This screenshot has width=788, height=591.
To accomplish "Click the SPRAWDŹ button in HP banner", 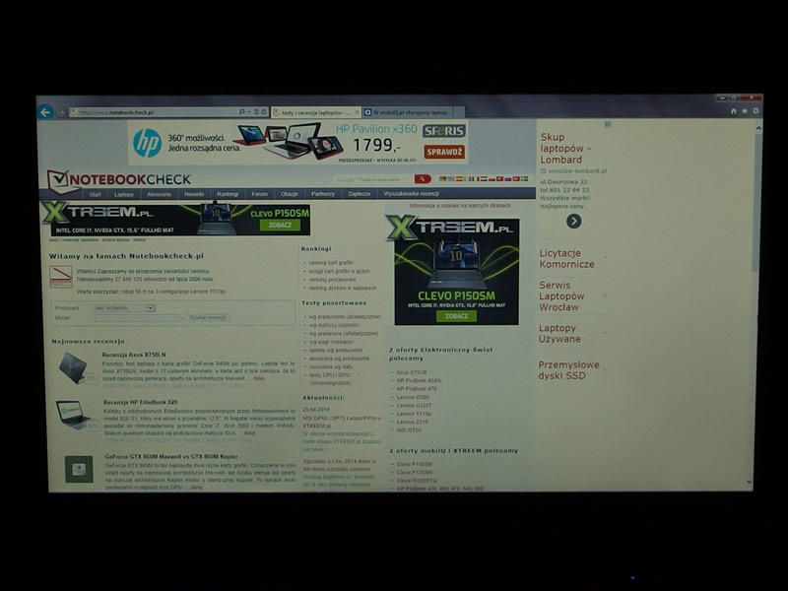I will 444,152.
